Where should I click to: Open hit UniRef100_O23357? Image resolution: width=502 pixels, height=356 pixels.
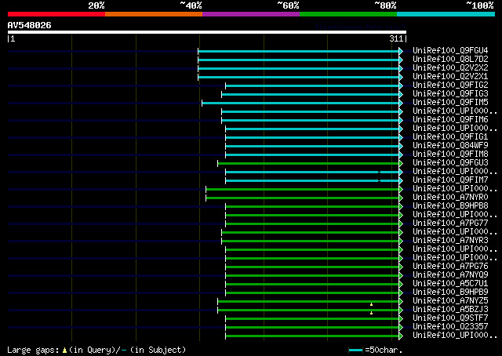[x=450, y=327]
